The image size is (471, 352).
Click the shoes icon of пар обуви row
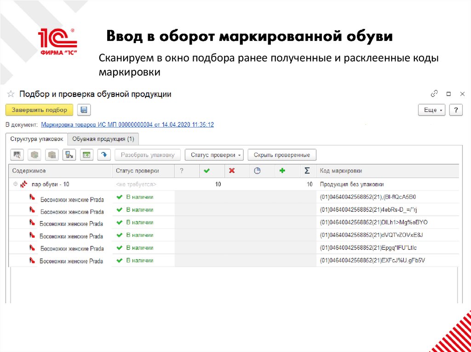coord(23,184)
